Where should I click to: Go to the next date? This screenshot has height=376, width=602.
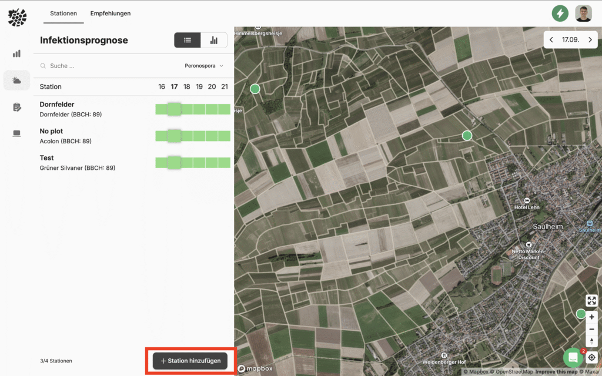(589, 40)
